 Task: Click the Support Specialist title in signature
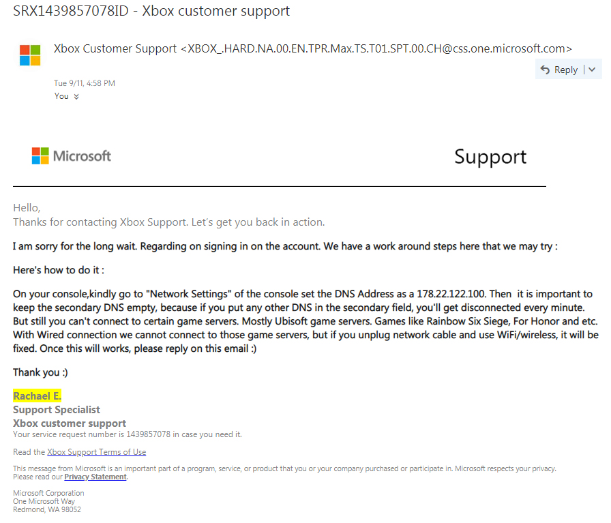click(x=57, y=410)
